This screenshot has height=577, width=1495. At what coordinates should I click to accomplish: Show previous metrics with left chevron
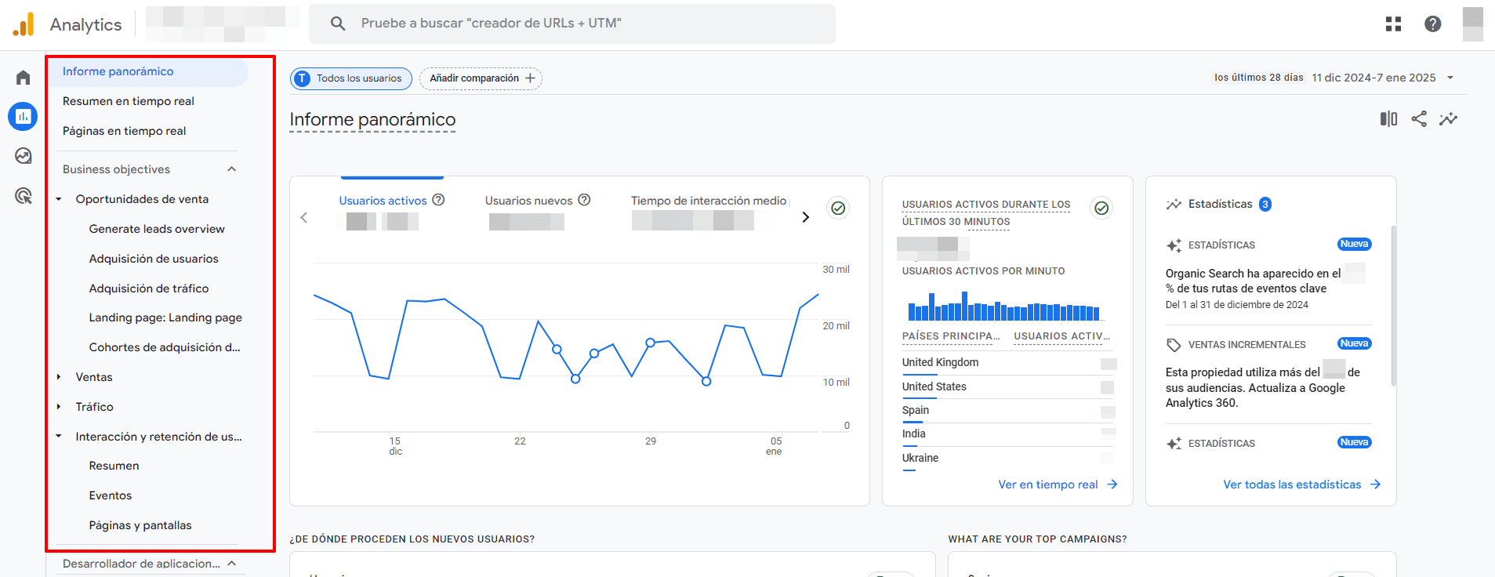click(304, 217)
